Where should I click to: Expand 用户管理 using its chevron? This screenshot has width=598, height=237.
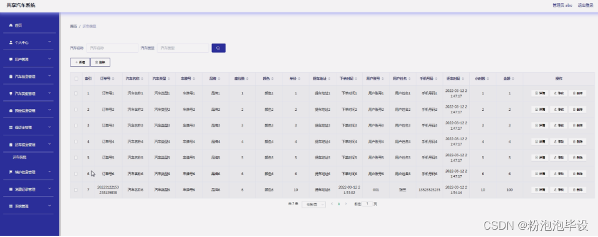tap(50, 59)
